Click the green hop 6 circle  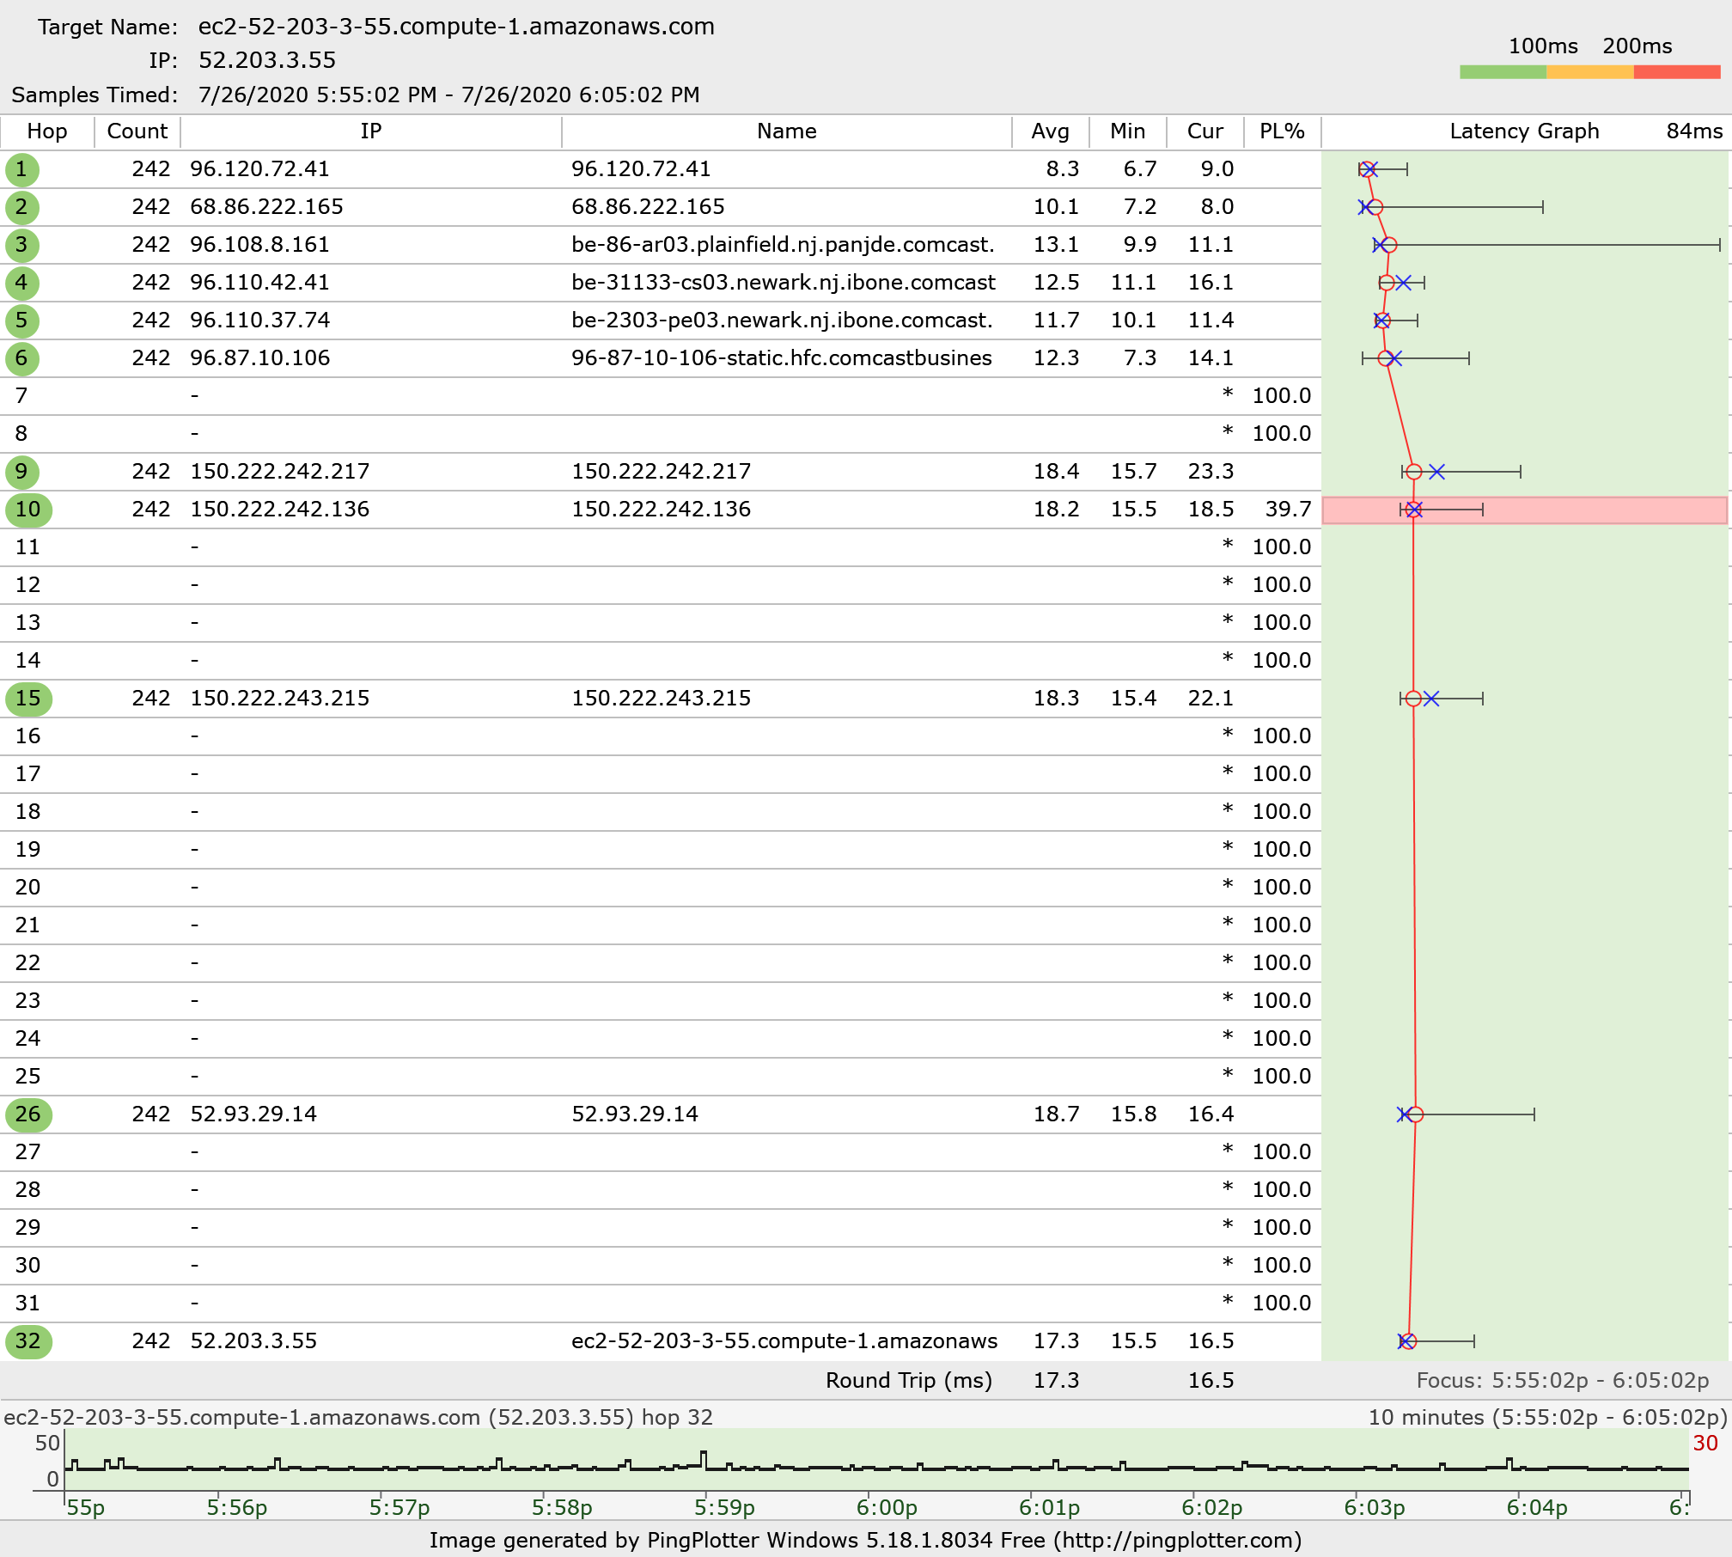pos(21,358)
